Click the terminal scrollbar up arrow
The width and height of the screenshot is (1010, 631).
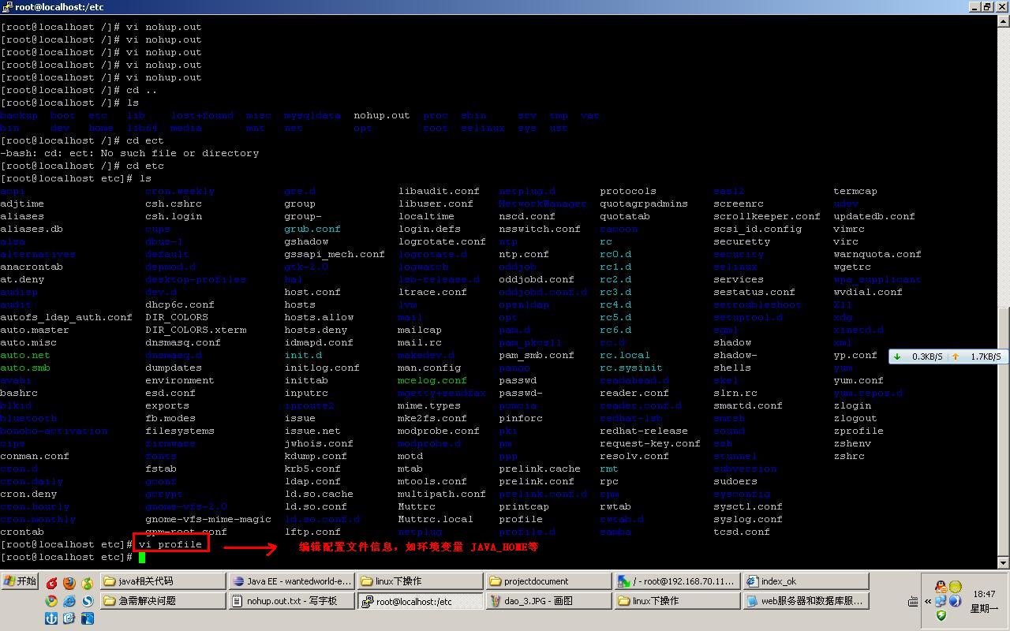coord(1004,21)
